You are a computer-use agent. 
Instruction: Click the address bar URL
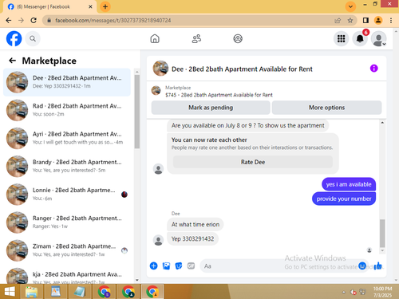(x=113, y=21)
